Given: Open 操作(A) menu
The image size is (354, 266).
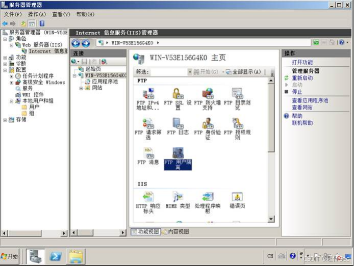Looking at the screenshot, I should [x=37, y=14].
